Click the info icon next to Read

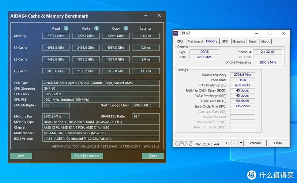click(66, 28)
